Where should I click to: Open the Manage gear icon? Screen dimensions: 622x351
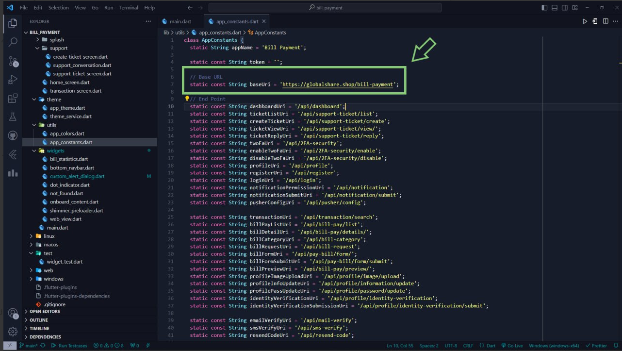[13, 332]
